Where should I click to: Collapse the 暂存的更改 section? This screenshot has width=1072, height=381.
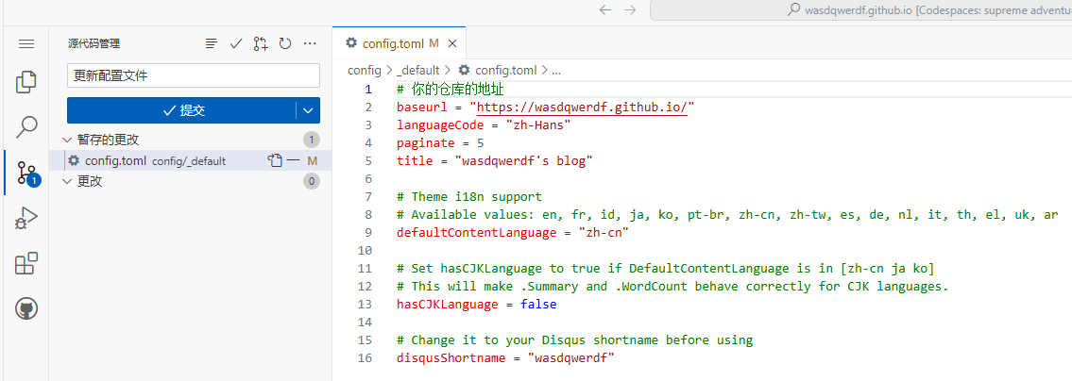(66, 140)
